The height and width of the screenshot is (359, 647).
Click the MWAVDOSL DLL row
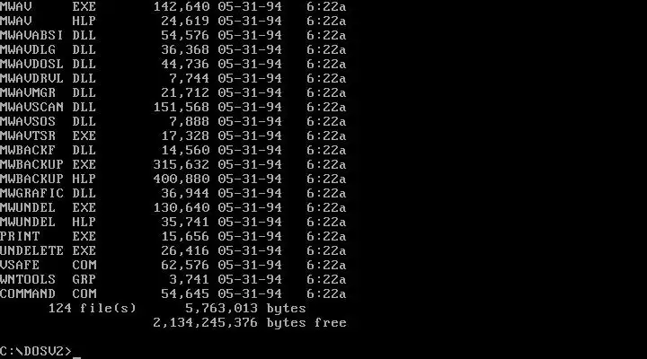173,65
